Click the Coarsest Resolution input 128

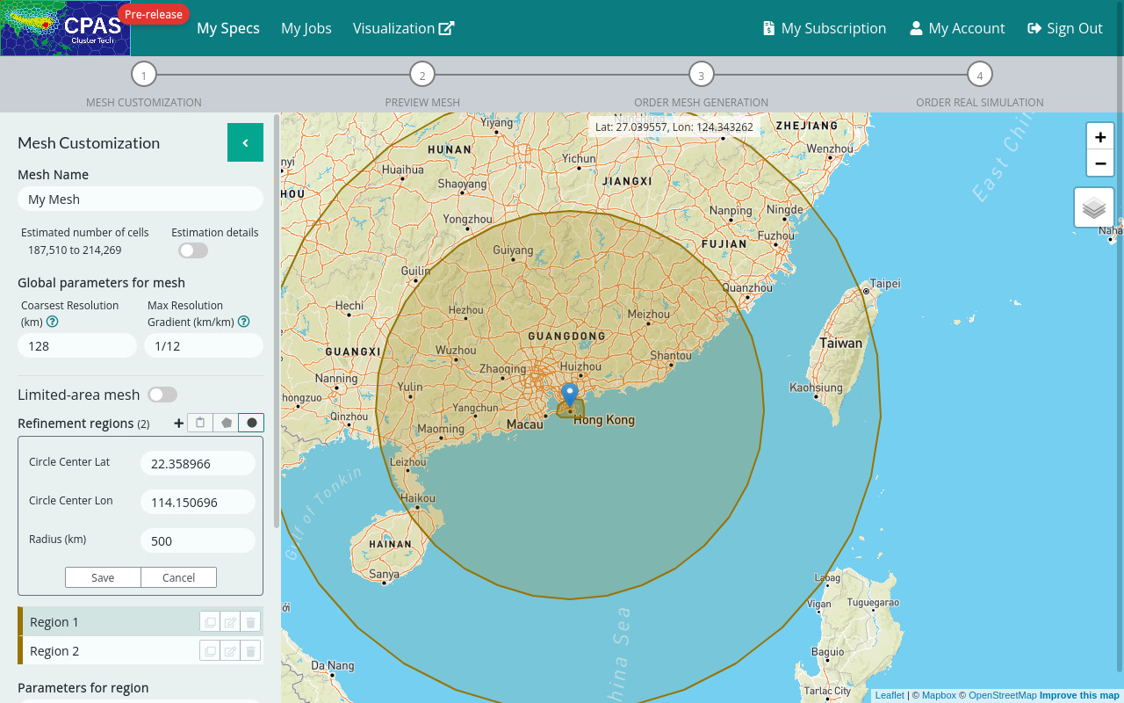coord(77,345)
